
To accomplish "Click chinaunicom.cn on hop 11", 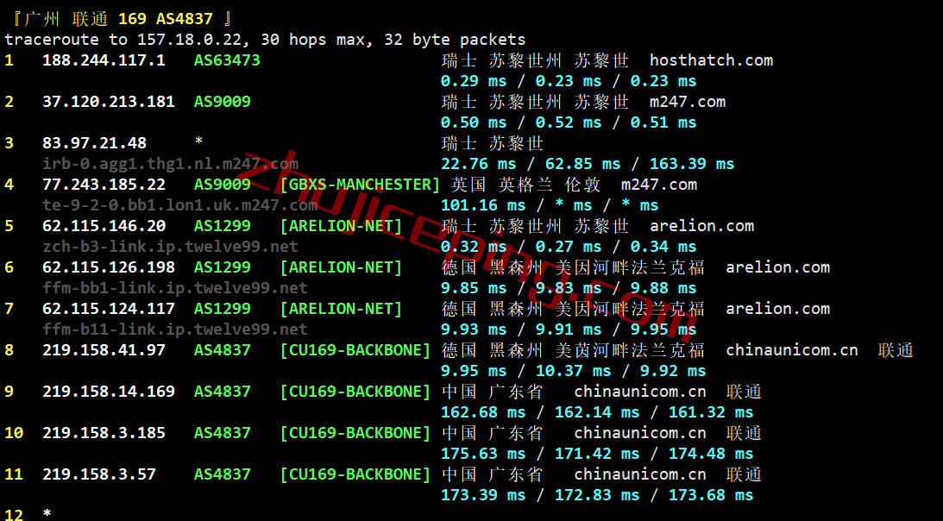I will pos(640,474).
